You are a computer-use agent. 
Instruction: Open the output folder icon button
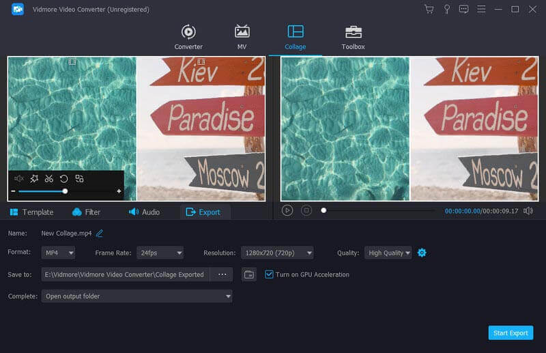[x=249, y=274]
